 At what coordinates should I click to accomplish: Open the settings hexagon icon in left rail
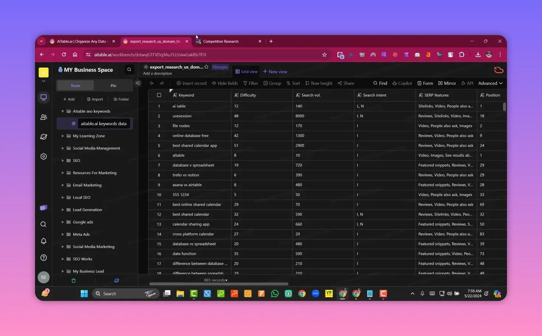(x=44, y=157)
